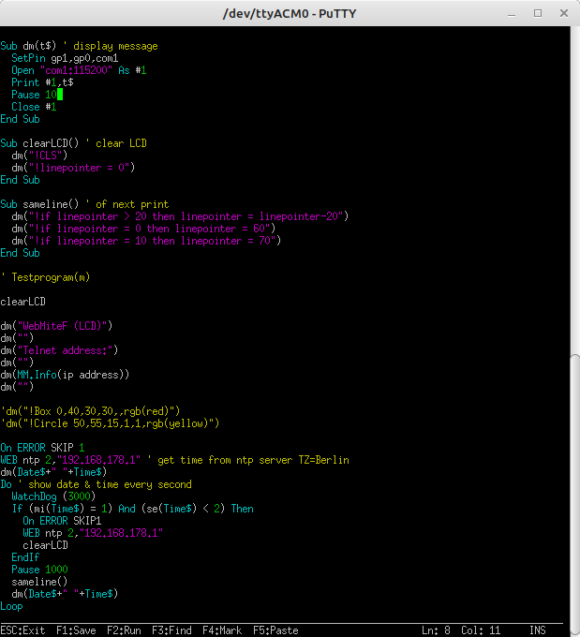580x637 pixels.
Task: Click the 'If (mi(Time$) = 1)' line
Action: point(132,509)
